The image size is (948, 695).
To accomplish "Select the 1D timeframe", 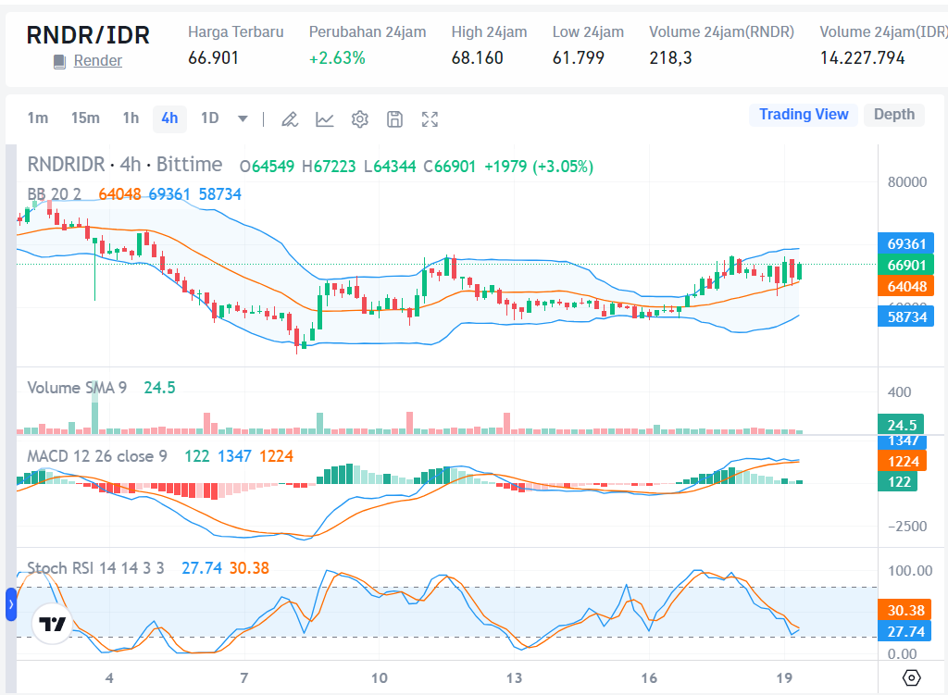I will click(x=210, y=118).
